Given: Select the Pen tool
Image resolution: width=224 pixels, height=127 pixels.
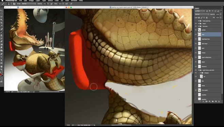Looking at the screenshot, I should click(2, 54).
